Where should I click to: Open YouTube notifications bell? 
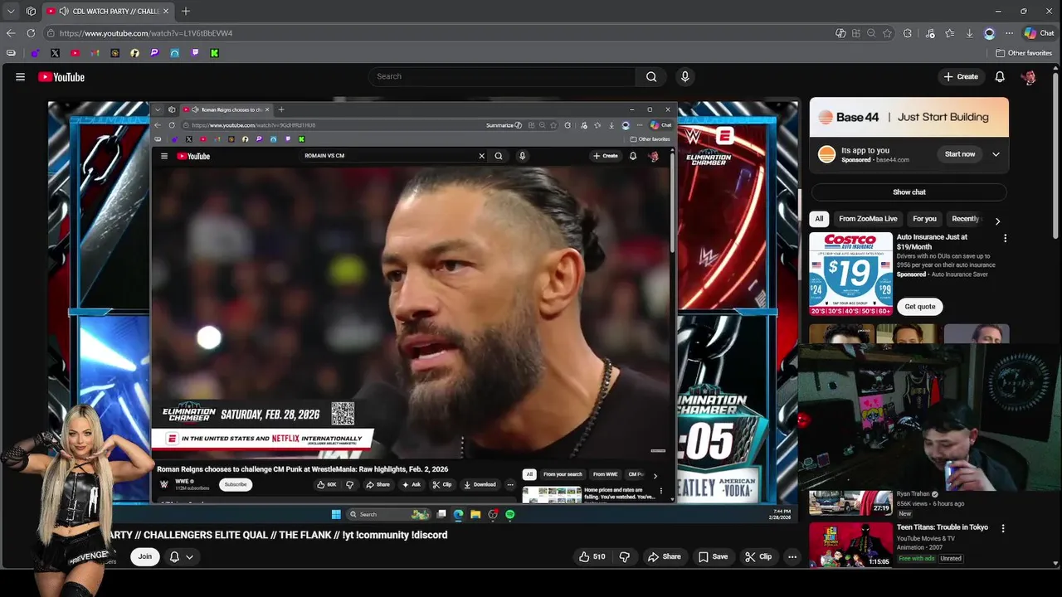[1000, 76]
